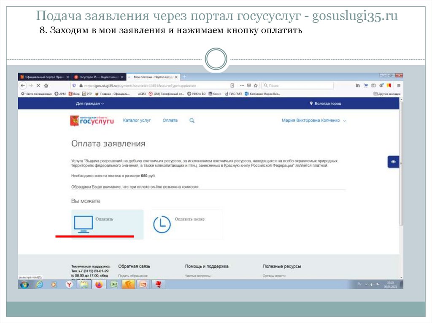Screen dimensions: 432x323
Task: Open the РГУ bookmark
Action: [87, 94]
